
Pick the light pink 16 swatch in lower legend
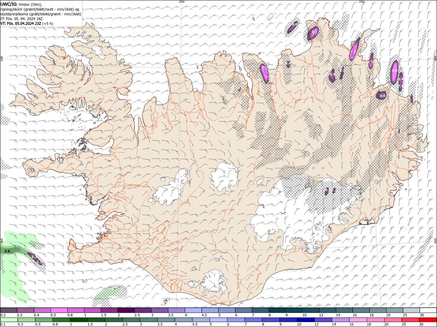click(358, 320)
